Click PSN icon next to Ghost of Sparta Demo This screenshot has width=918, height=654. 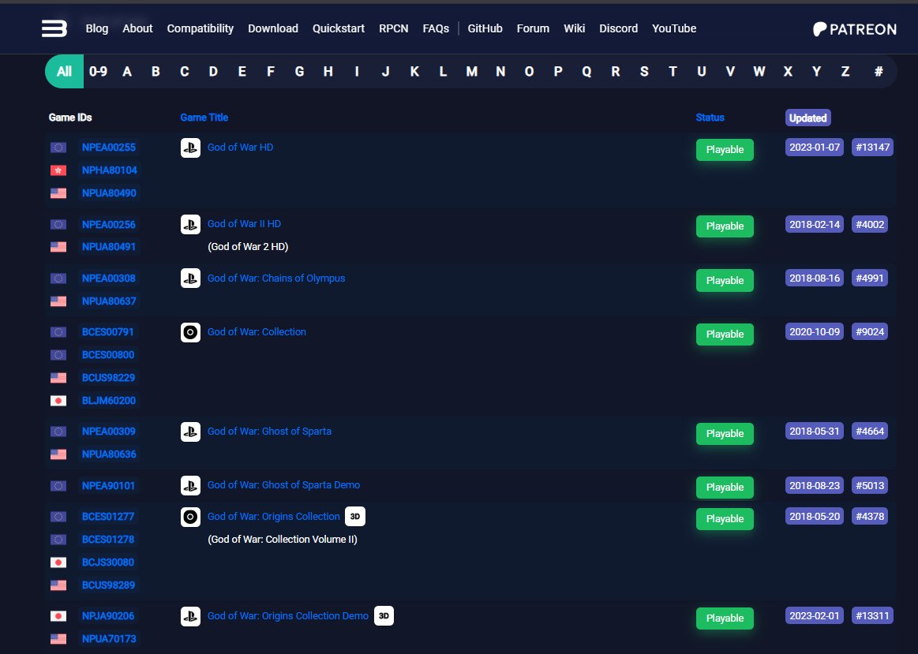click(x=190, y=485)
